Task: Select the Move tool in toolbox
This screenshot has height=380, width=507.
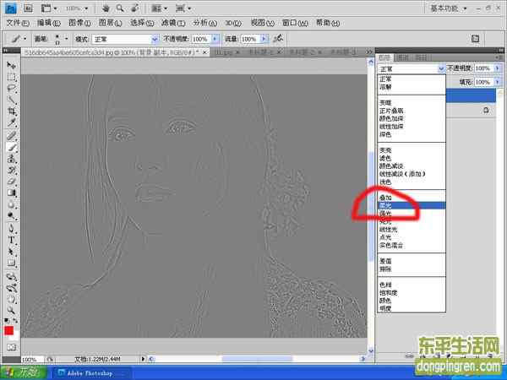Action: 12,65
